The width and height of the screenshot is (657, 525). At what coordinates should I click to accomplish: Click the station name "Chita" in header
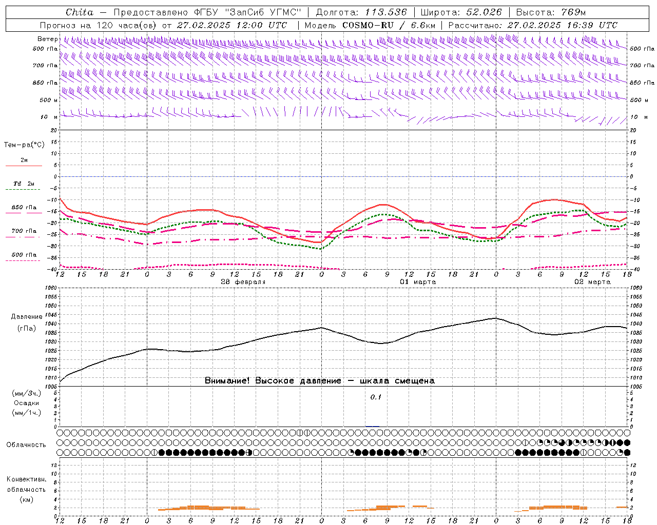click(80, 12)
